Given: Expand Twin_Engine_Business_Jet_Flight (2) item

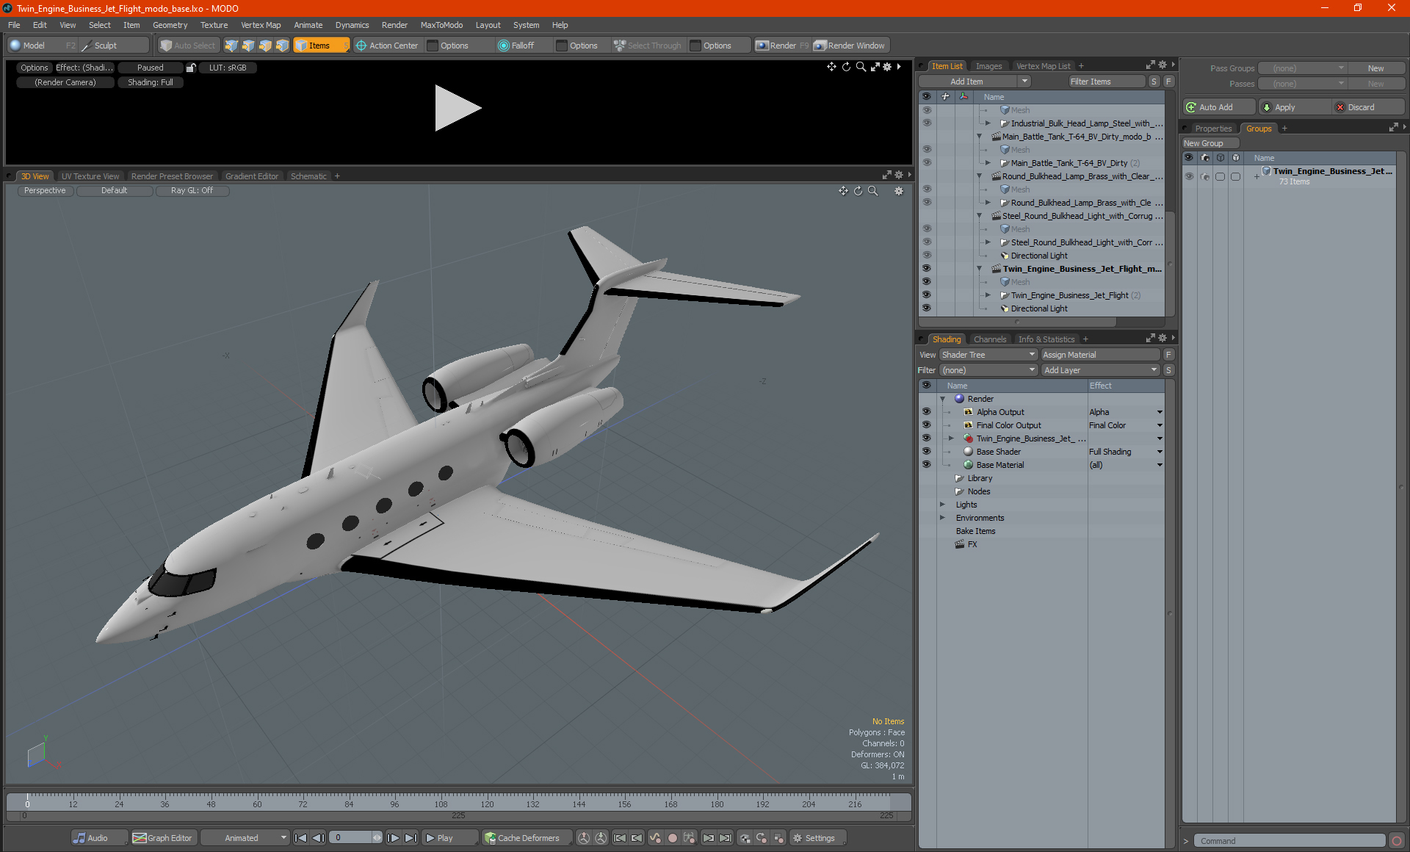Looking at the screenshot, I should pos(988,295).
